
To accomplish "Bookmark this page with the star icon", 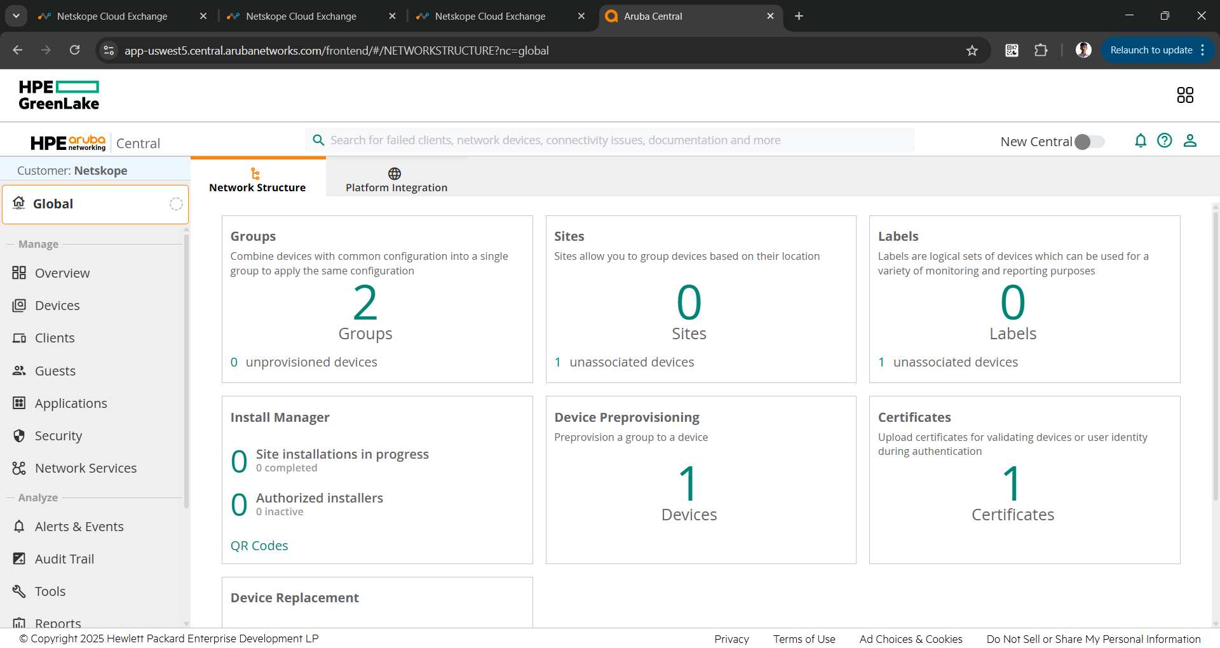I will click(972, 50).
